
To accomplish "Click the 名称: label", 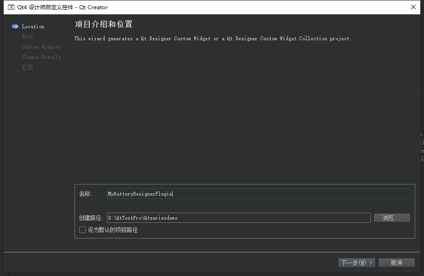I will [86, 194].
